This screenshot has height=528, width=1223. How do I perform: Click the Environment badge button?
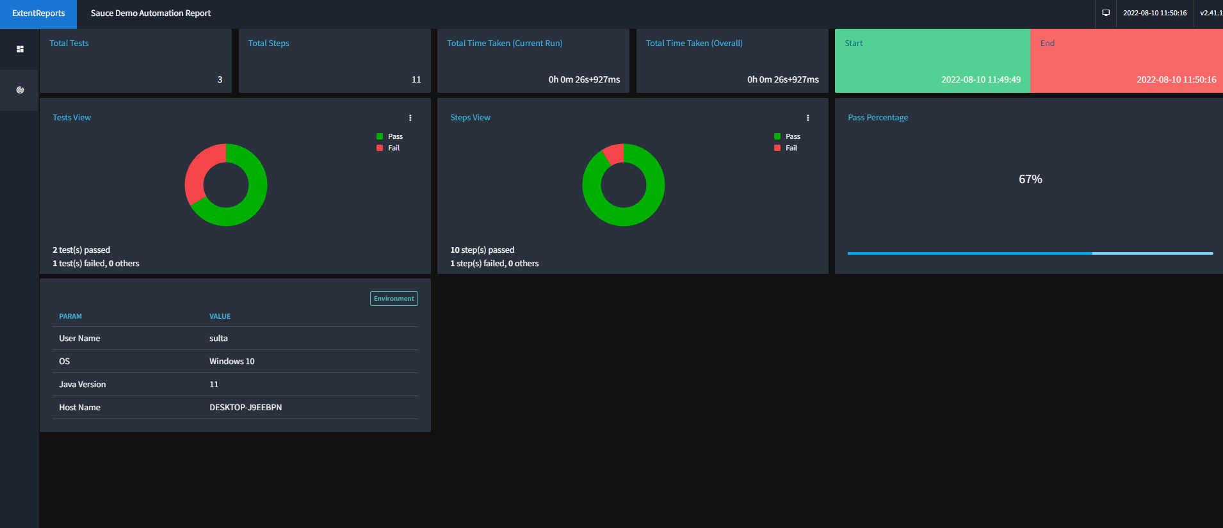[x=394, y=299]
